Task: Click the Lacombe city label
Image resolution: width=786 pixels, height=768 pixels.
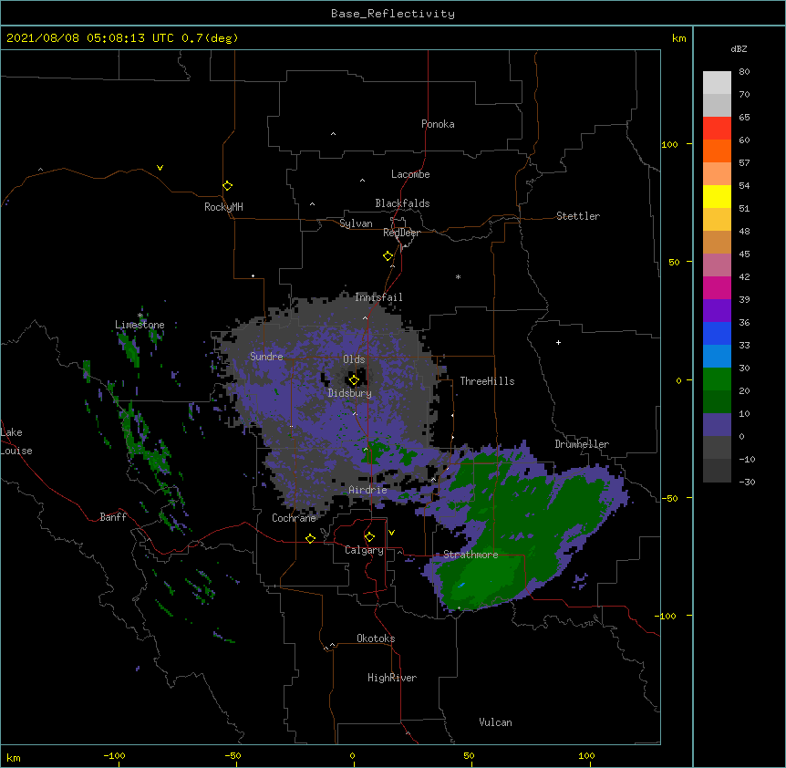Action: (x=410, y=174)
